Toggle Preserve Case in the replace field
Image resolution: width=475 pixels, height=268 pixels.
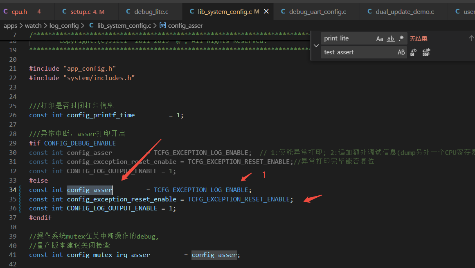click(401, 52)
